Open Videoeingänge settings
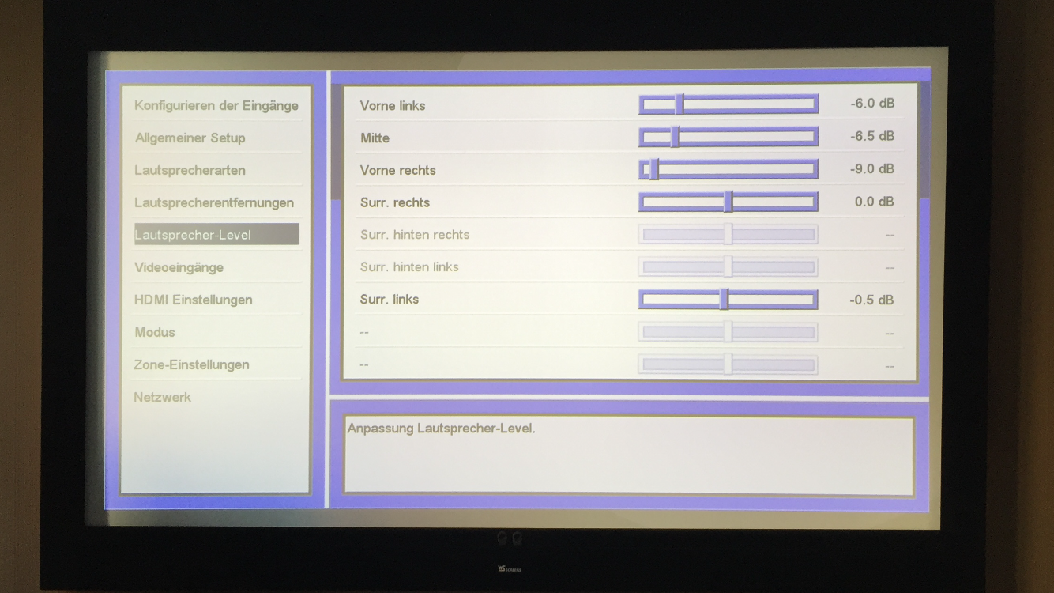This screenshot has width=1054, height=593. 179,267
